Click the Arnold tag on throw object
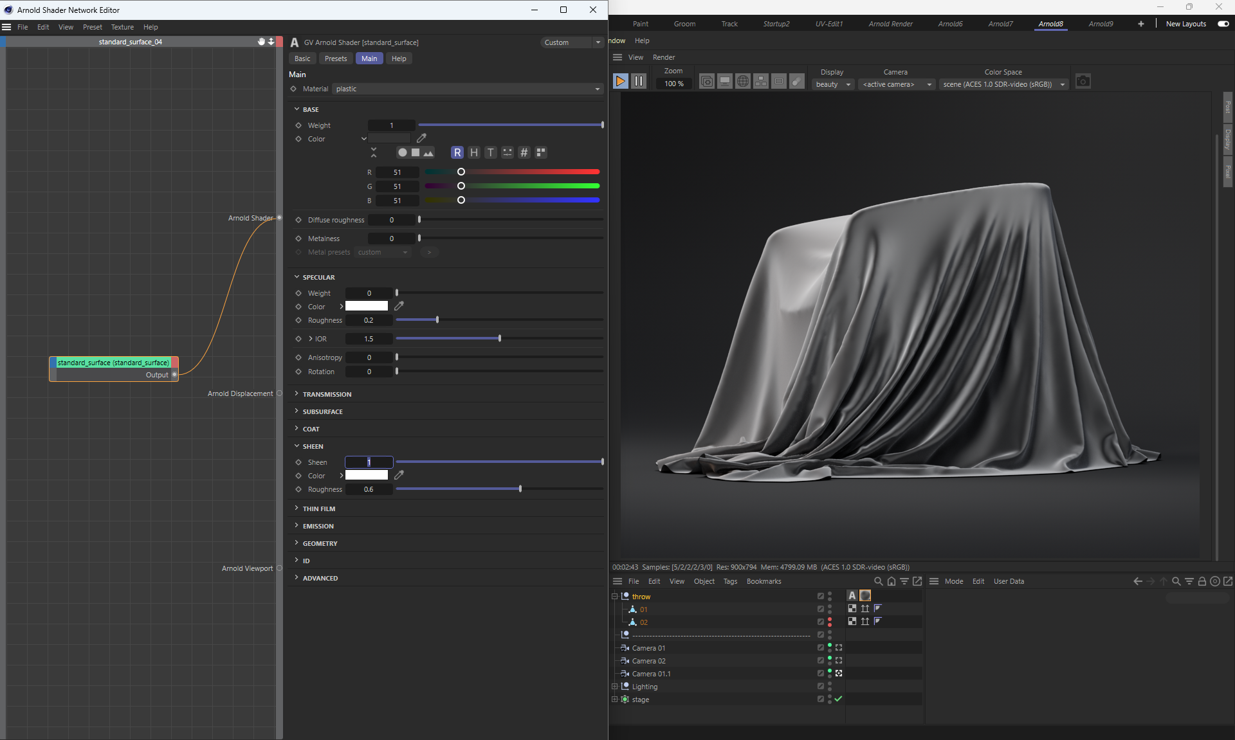Viewport: 1235px width, 740px height. [x=852, y=596]
